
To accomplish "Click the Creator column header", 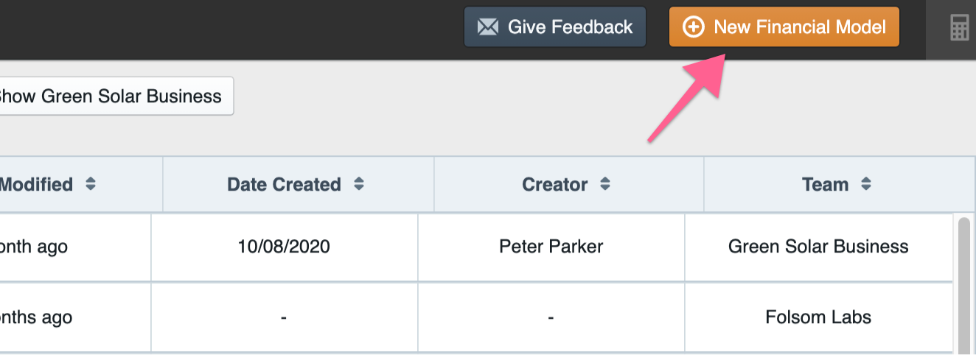I will (x=569, y=184).
